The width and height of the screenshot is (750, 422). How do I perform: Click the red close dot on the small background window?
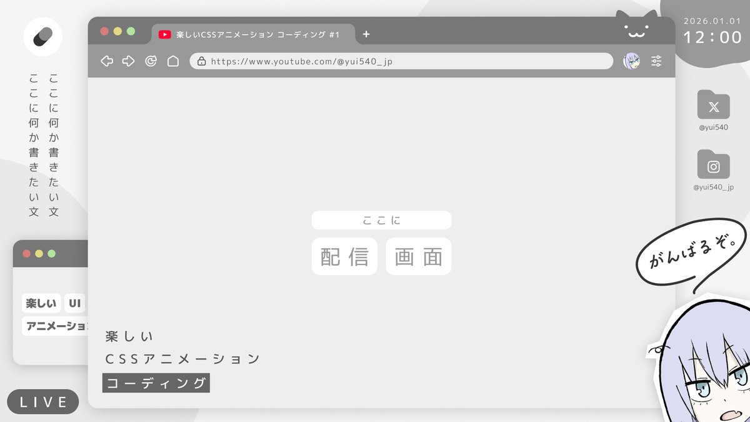click(x=26, y=254)
